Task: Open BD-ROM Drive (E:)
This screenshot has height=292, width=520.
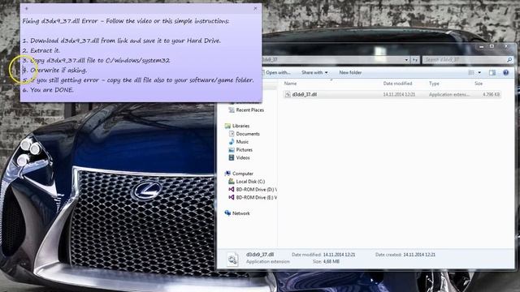Action: pyautogui.click(x=257, y=197)
